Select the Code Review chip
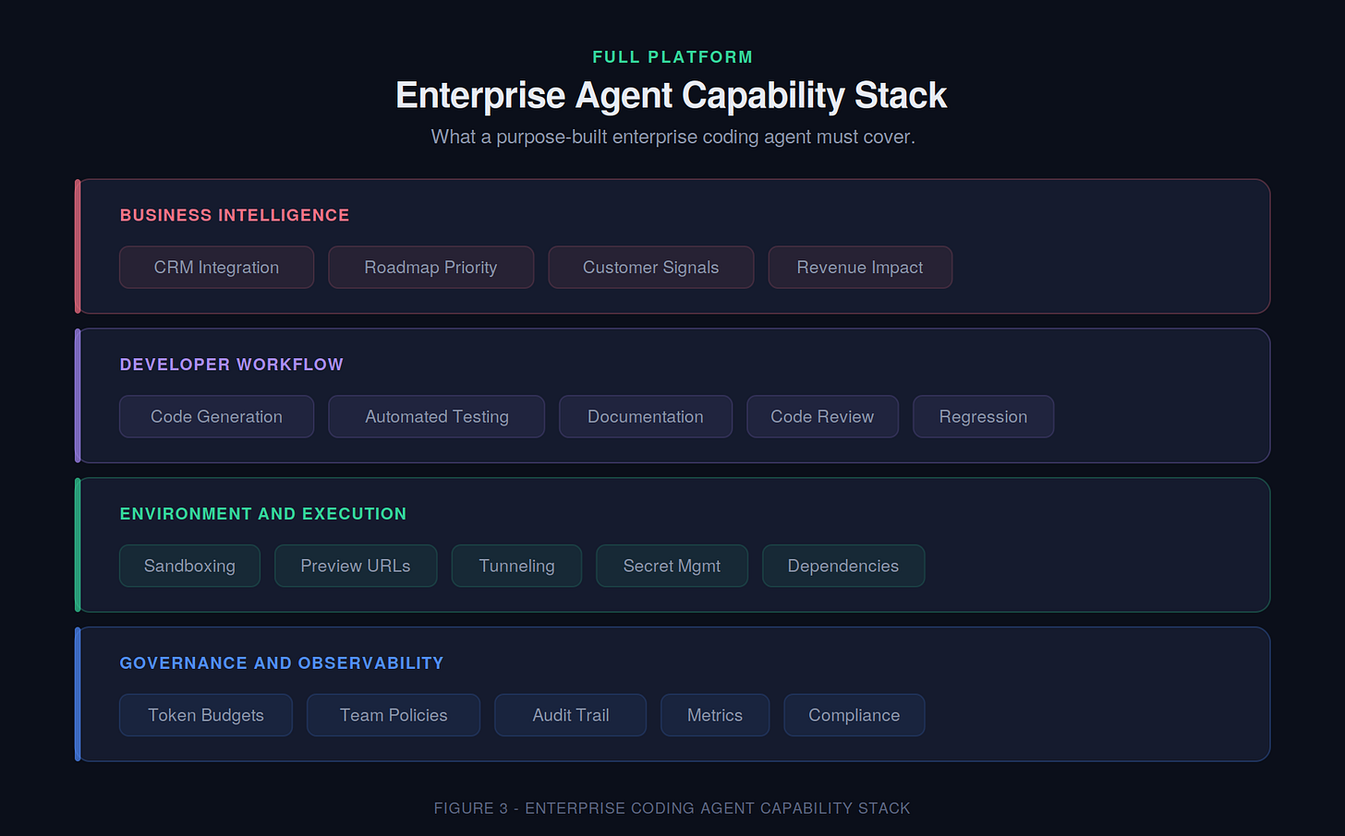The height and width of the screenshot is (836, 1345). [x=822, y=416]
